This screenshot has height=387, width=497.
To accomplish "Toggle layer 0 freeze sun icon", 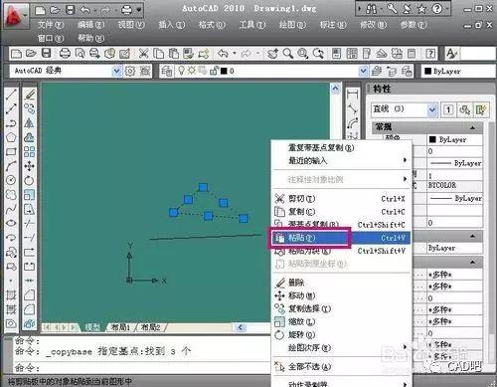I will pyautogui.click(x=192, y=71).
